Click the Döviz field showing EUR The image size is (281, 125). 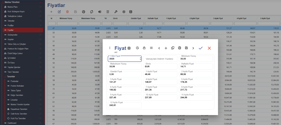pyautogui.click(x=160, y=67)
